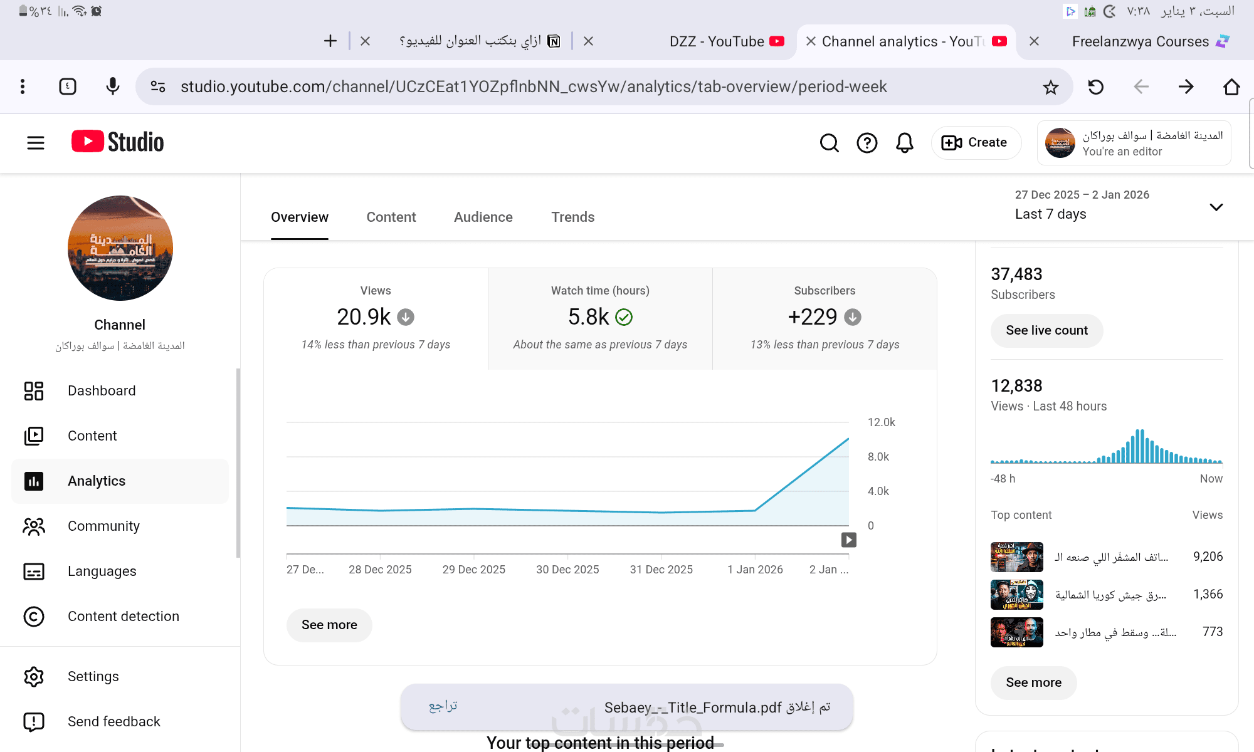
Task: Click the See live count button
Action: 1046,330
